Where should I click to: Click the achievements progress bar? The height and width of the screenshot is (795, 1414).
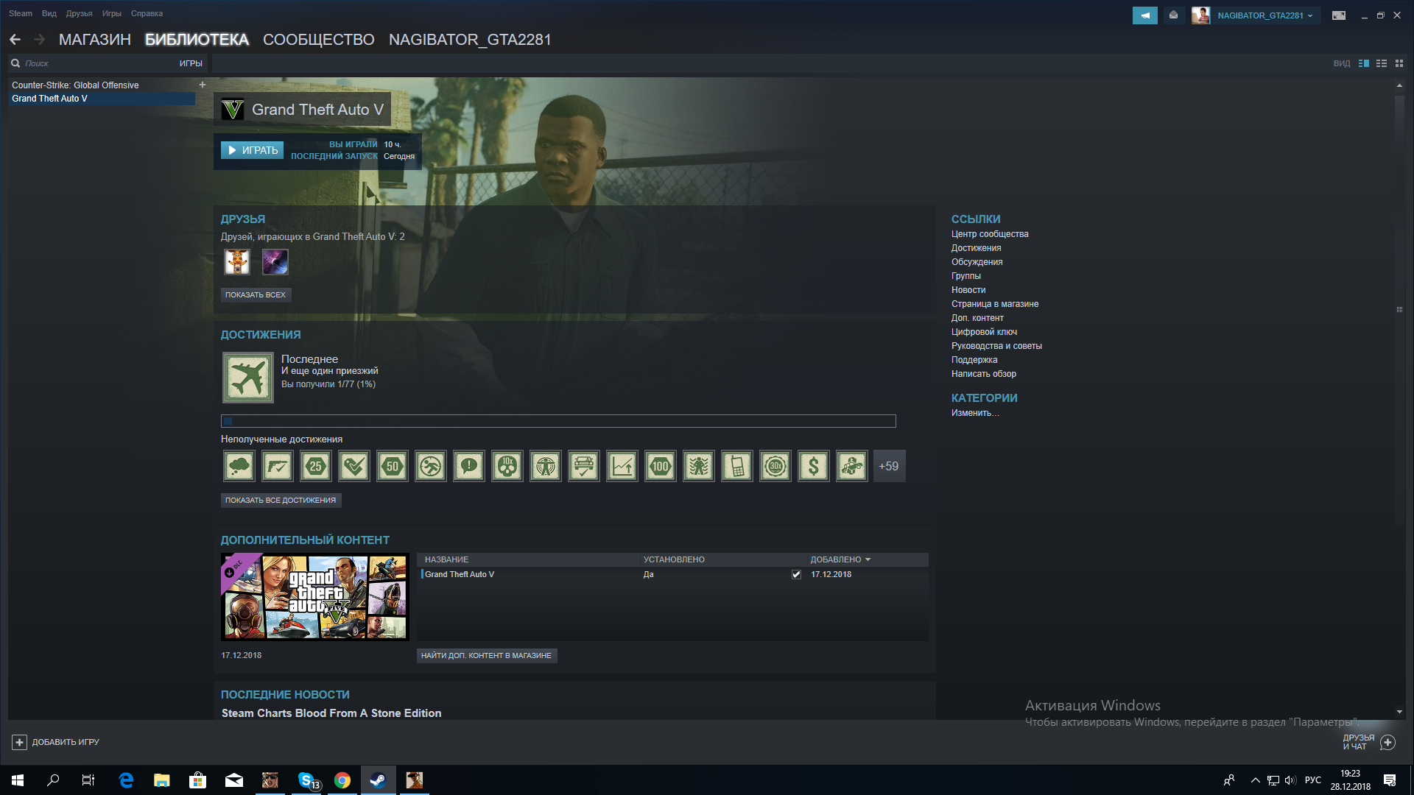[558, 421]
